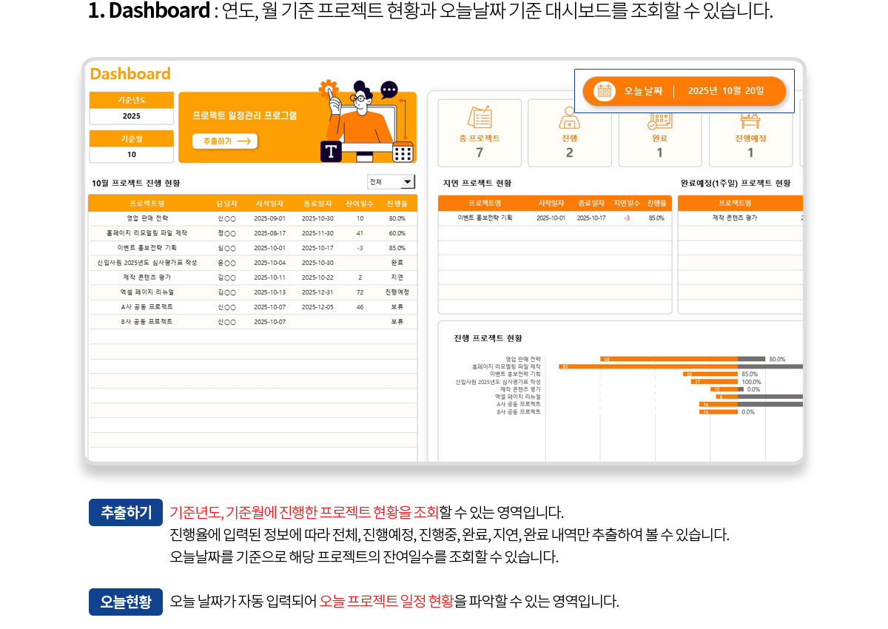Image resolution: width=888 pixels, height=629 pixels.
Task: Click the 총 프로젝트 count 7
Action: (x=480, y=152)
